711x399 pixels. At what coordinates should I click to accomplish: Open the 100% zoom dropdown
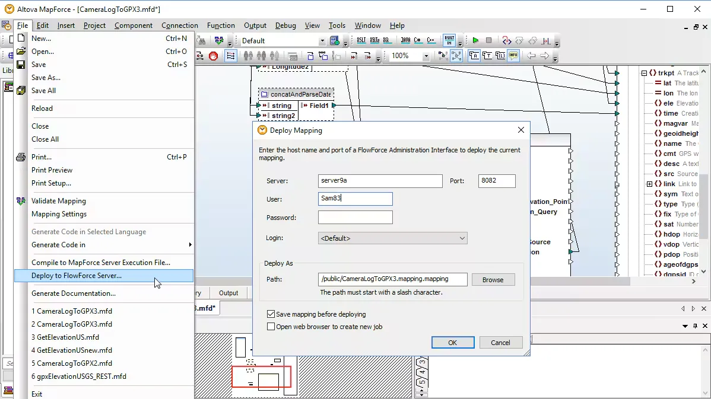click(426, 56)
